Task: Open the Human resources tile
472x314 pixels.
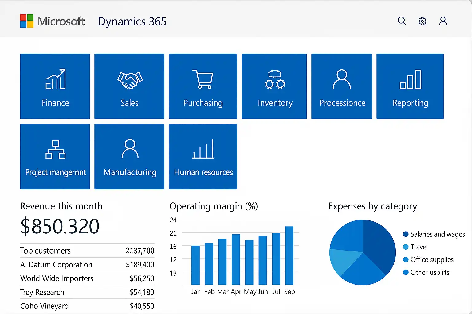Action: pyautogui.click(x=203, y=156)
